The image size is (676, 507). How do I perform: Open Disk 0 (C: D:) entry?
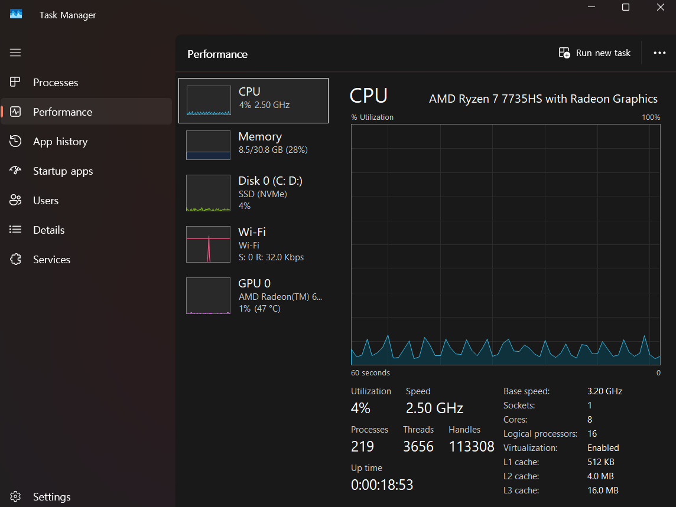(x=253, y=192)
